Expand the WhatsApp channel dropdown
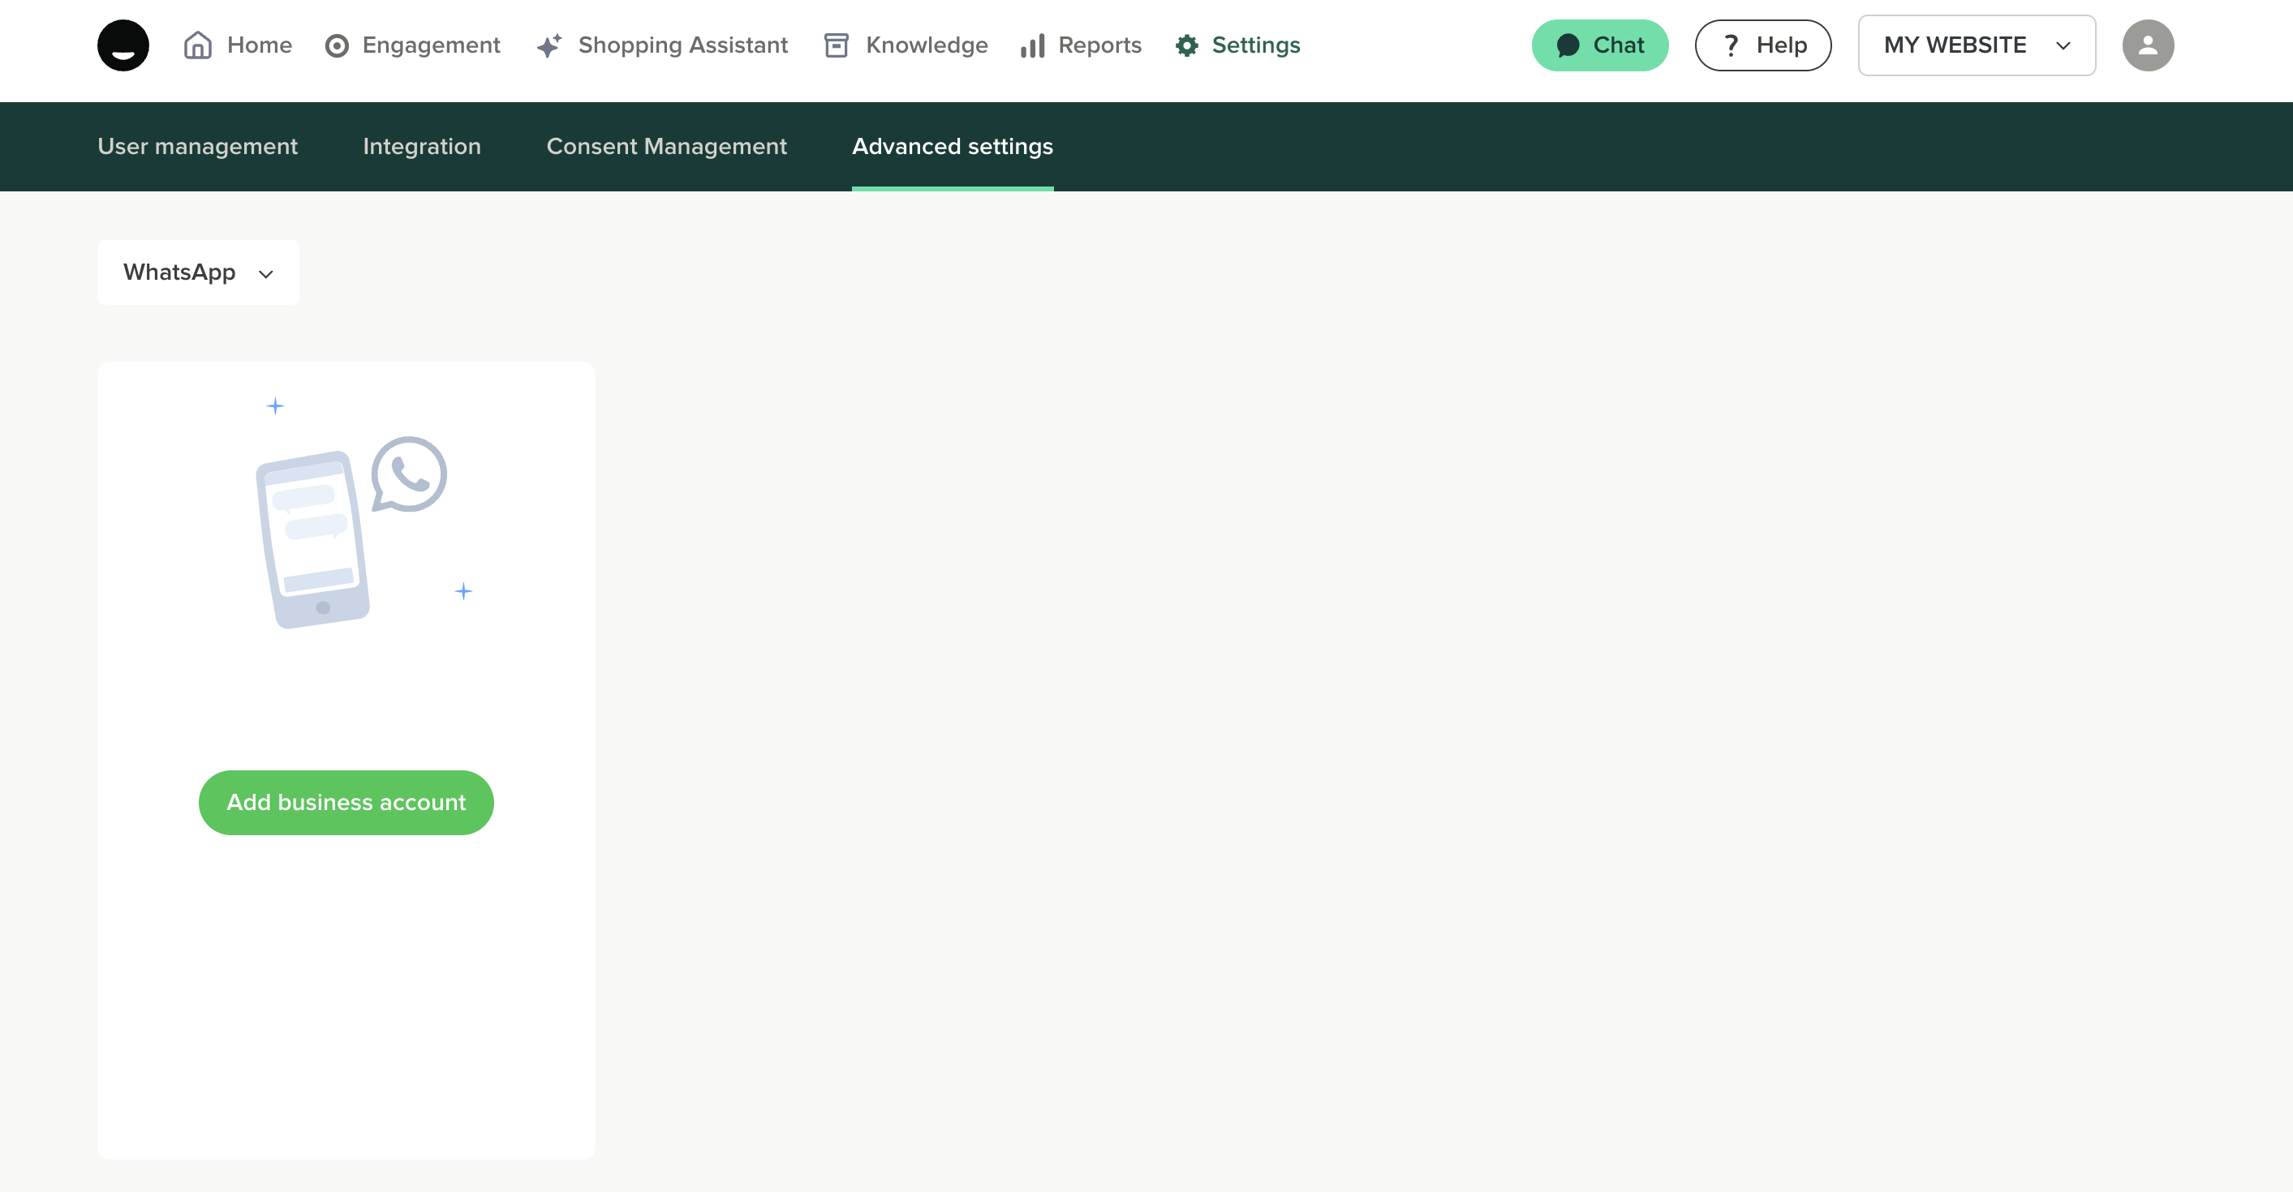Viewport: 2293px width, 1192px height. (198, 272)
